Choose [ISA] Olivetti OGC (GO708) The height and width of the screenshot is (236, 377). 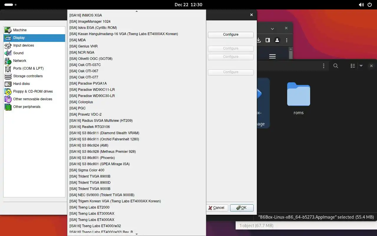(x=136, y=59)
